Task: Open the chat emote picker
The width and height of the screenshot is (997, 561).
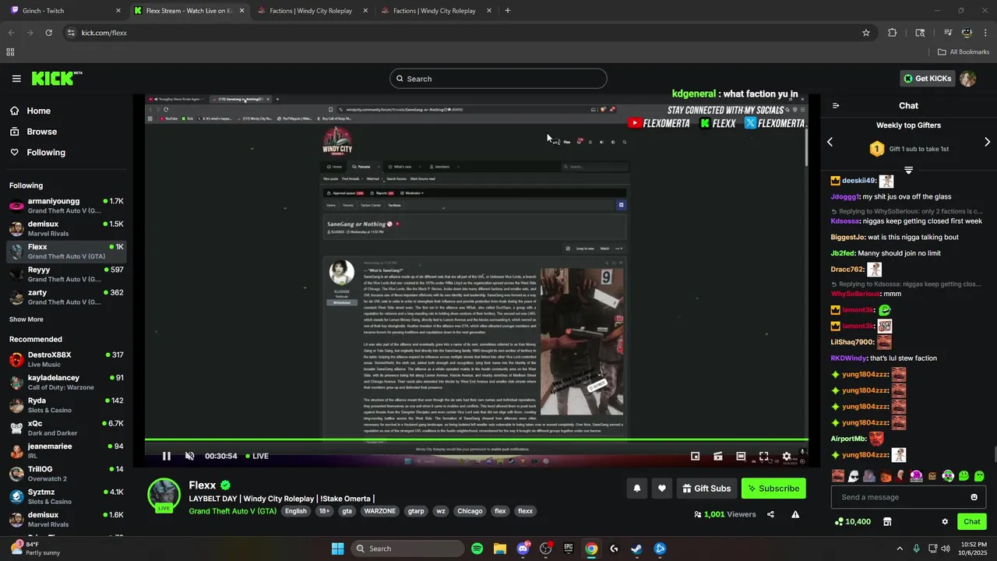Action: pos(974,497)
